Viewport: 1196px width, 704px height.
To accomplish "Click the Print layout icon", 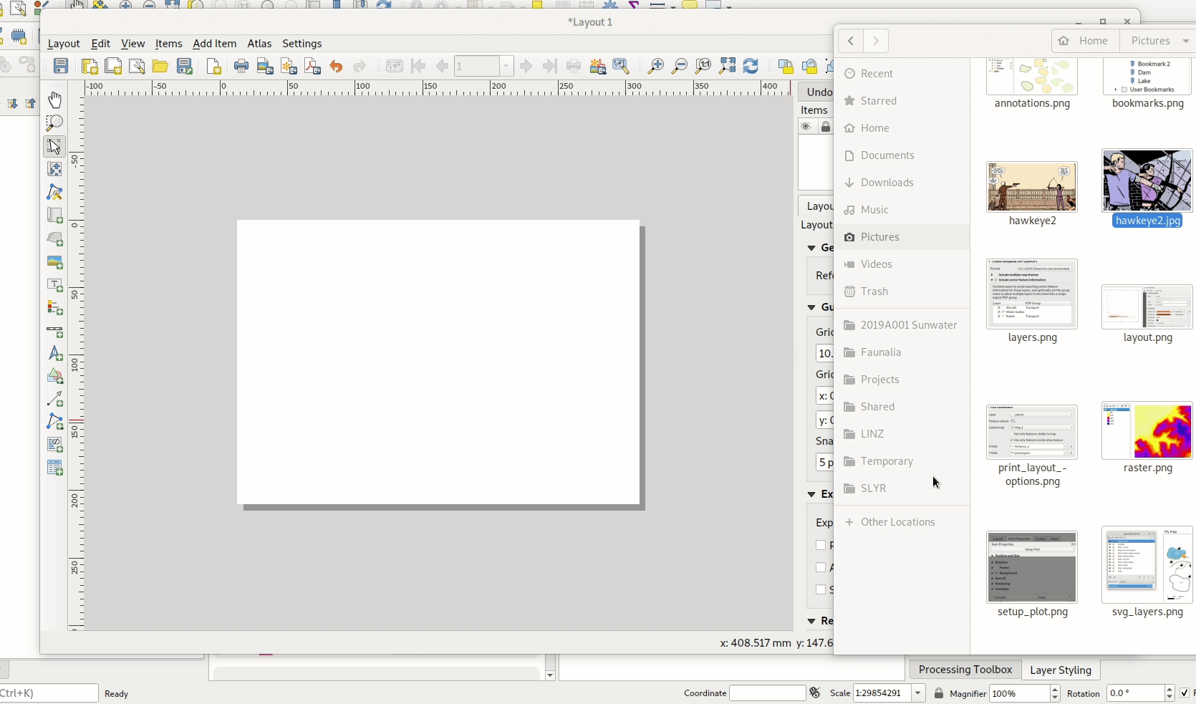I will (241, 67).
